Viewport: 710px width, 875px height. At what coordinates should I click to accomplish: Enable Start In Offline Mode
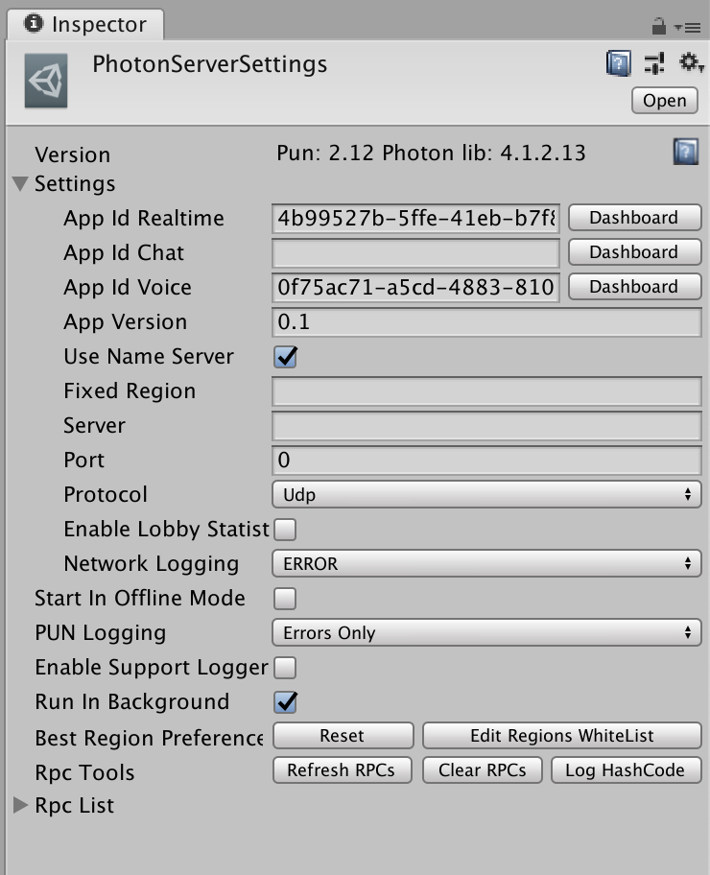pos(285,599)
